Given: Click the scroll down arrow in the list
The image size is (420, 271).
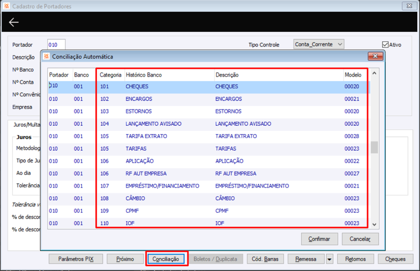Looking at the screenshot, I should [375, 225].
